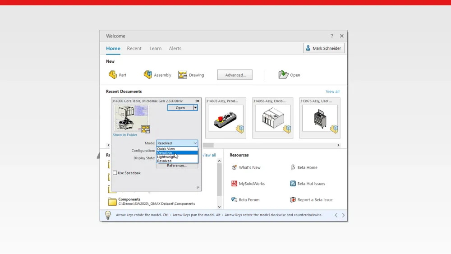Show previous tip with left arrow
The image size is (451, 254).
click(336, 215)
